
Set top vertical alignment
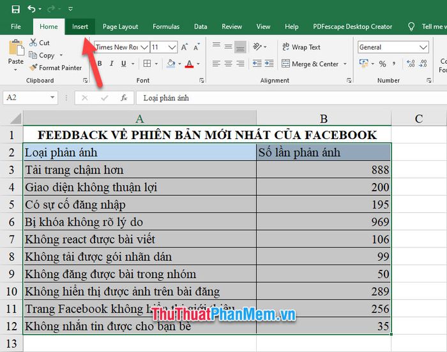[x=216, y=45]
